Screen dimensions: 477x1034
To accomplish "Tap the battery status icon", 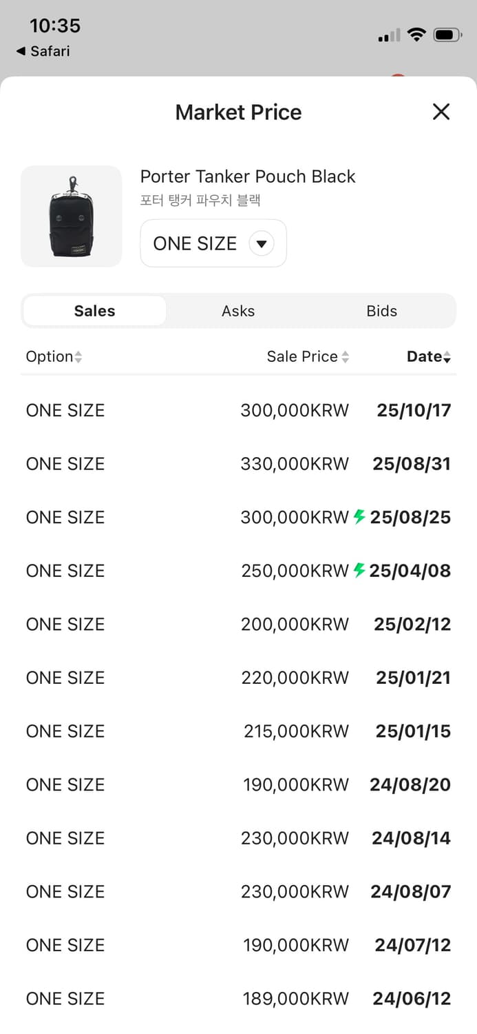I will tap(447, 34).
